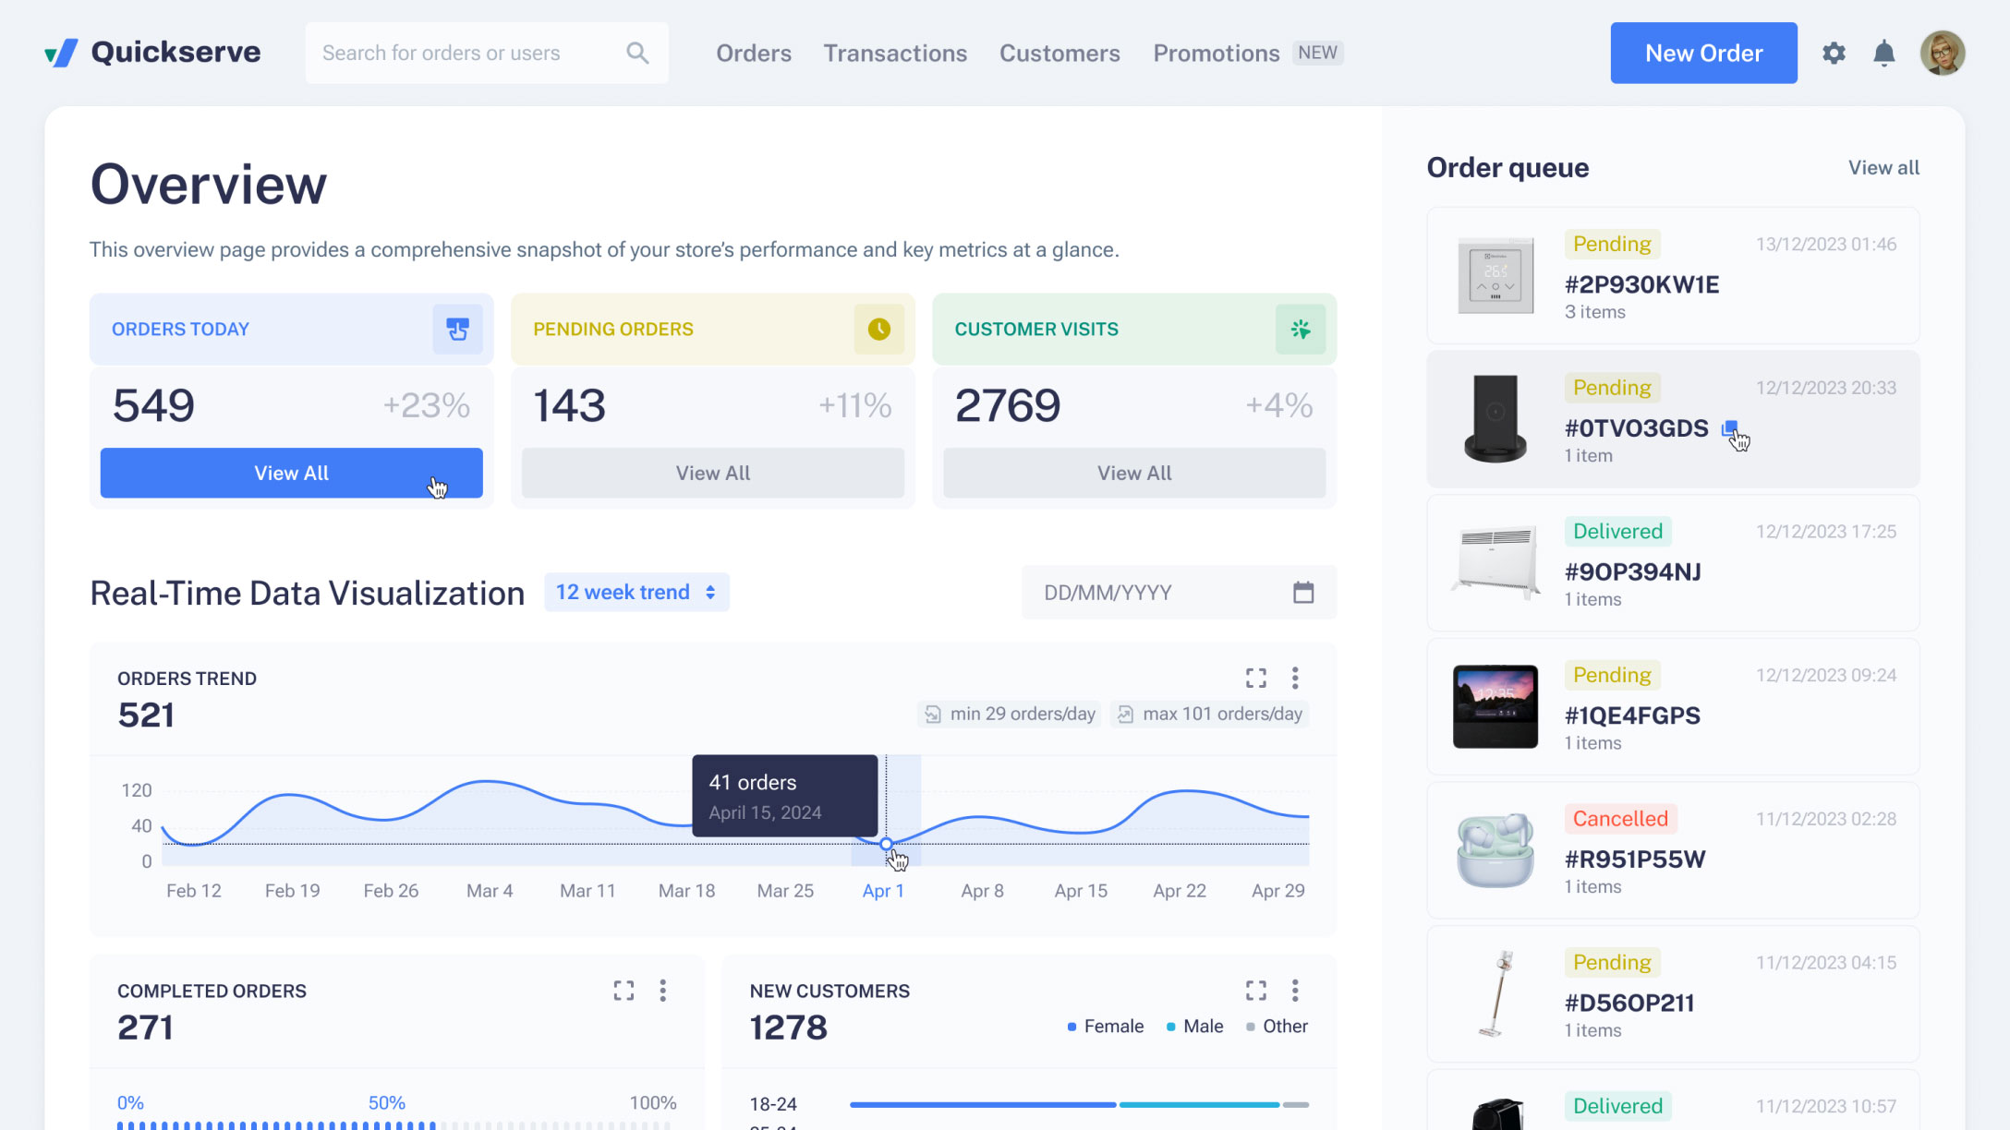Click order #9OP394NJ product thumbnail
2010x1130 pixels.
click(1495, 562)
